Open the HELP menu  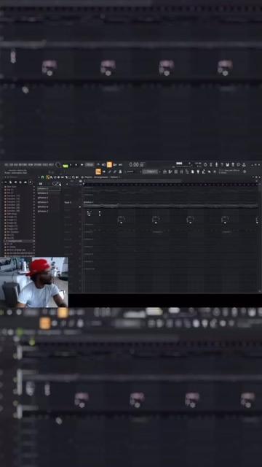[x=51, y=164]
